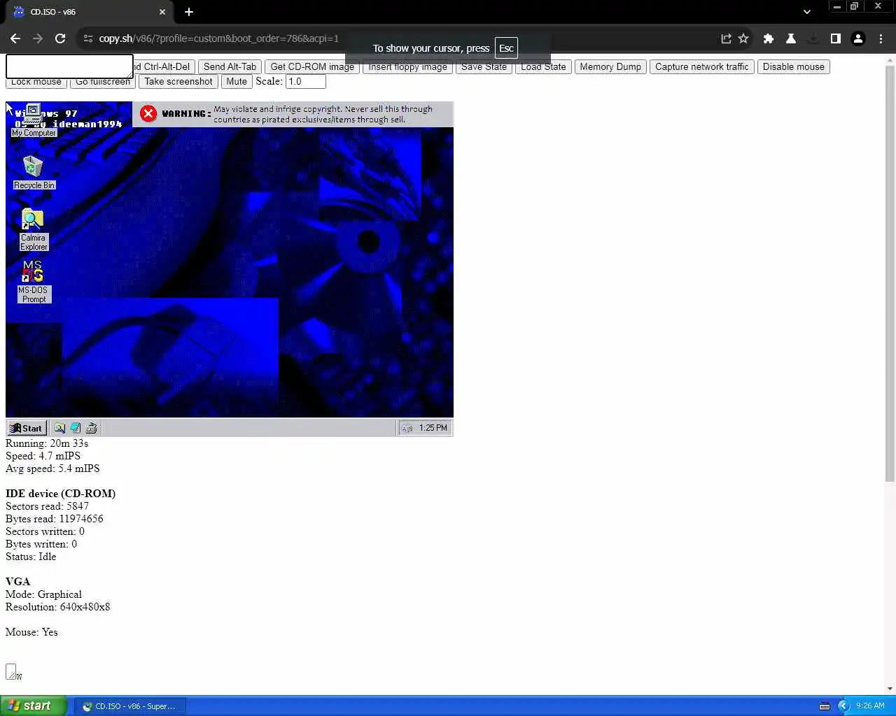Click Disable mouse button
Viewport: 896px width, 716px height.
point(793,67)
